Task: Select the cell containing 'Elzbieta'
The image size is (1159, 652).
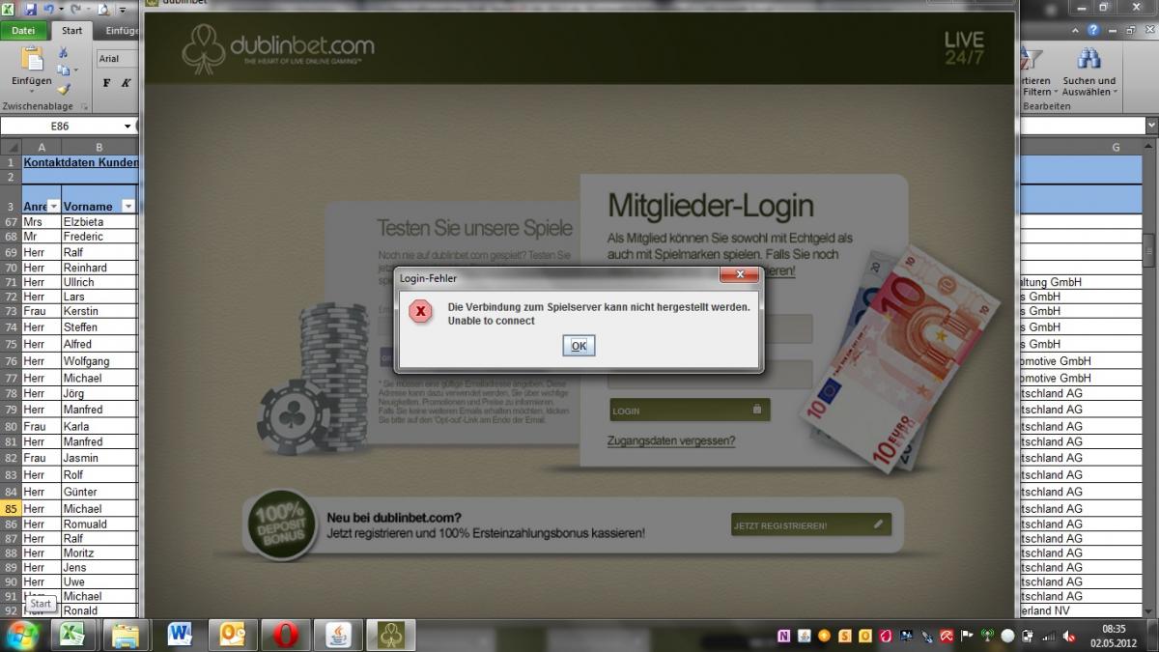Action: [99, 221]
